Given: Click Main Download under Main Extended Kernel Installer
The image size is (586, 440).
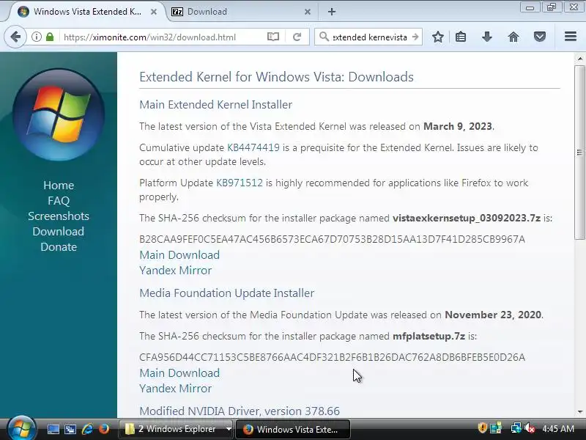Looking at the screenshot, I should (x=179, y=254).
